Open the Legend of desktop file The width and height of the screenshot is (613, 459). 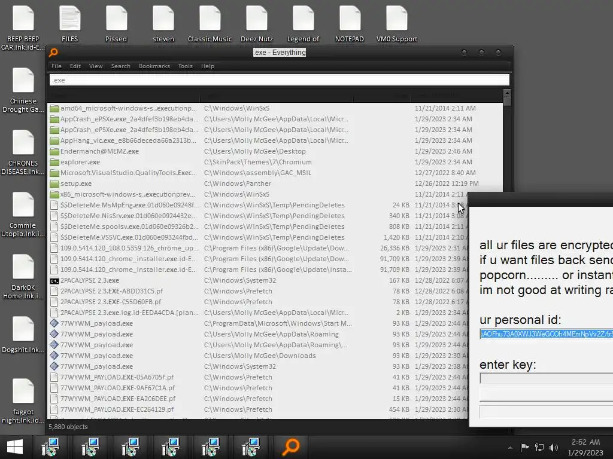pos(303,24)
